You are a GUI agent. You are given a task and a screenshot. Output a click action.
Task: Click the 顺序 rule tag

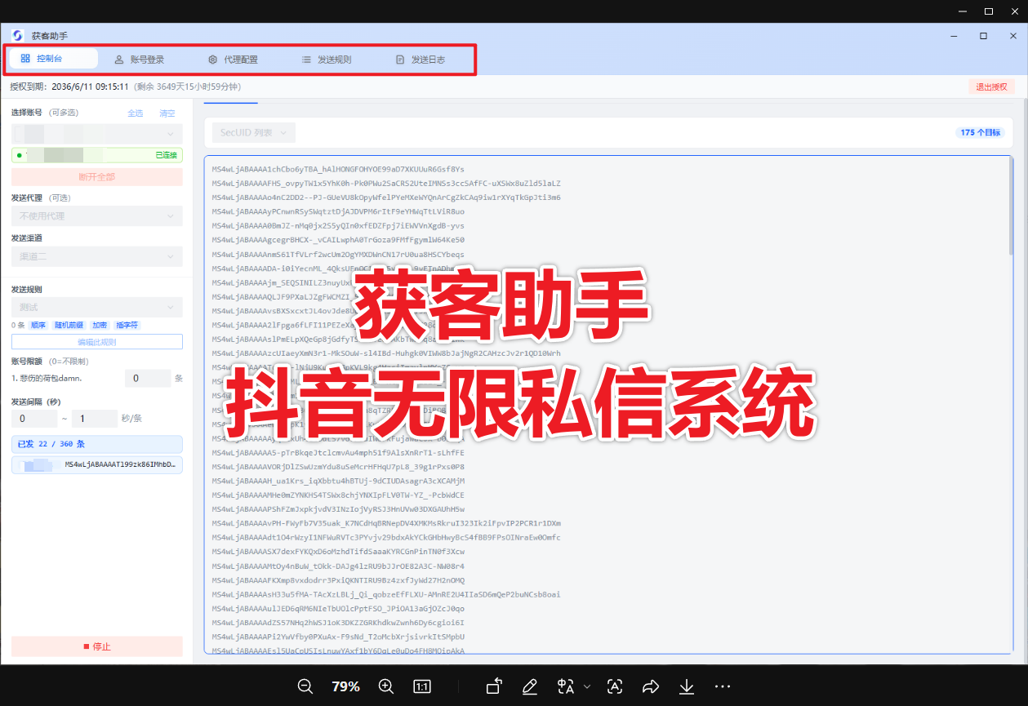(38, 325)
